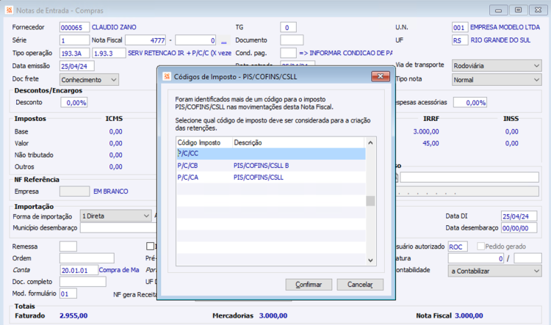The image size is (551, 325).
Task: Toggle the Pedido gerado checkbox
Action: coord(480,247)
